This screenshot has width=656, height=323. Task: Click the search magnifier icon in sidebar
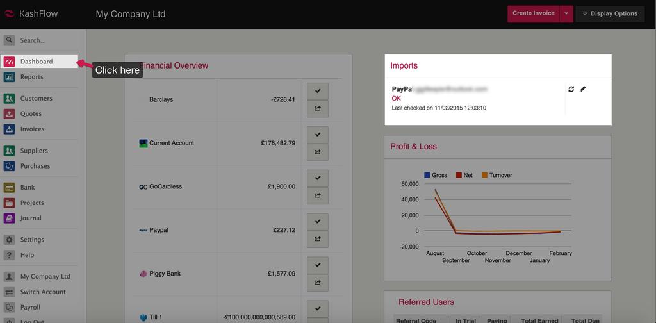9,40
